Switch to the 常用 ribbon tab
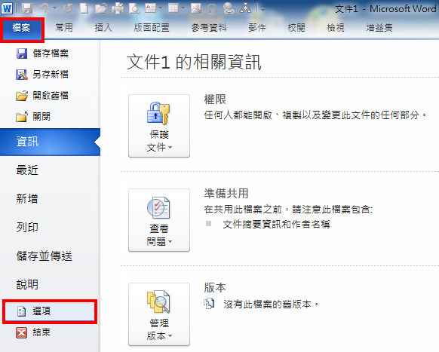 tap(64, 27)
